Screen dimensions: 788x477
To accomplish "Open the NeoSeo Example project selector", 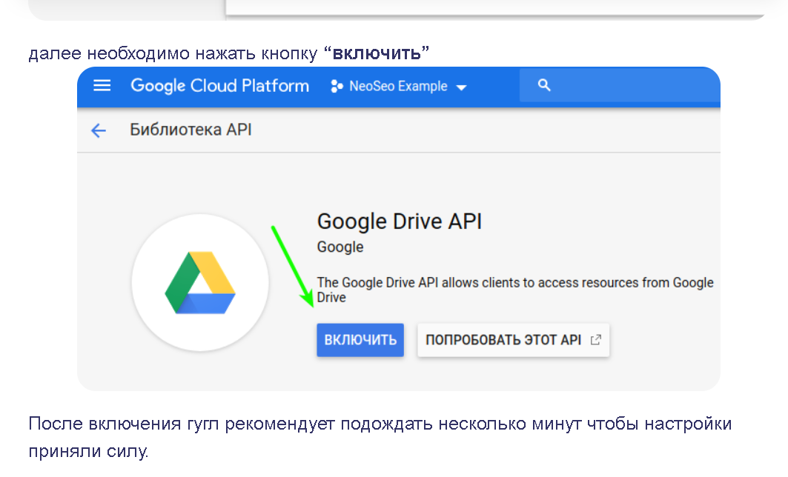I will (x=399, y=87).
